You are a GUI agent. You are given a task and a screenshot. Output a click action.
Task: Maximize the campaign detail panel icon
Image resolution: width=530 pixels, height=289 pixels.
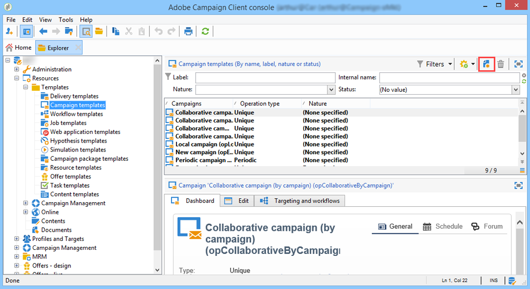coord(518,186)
